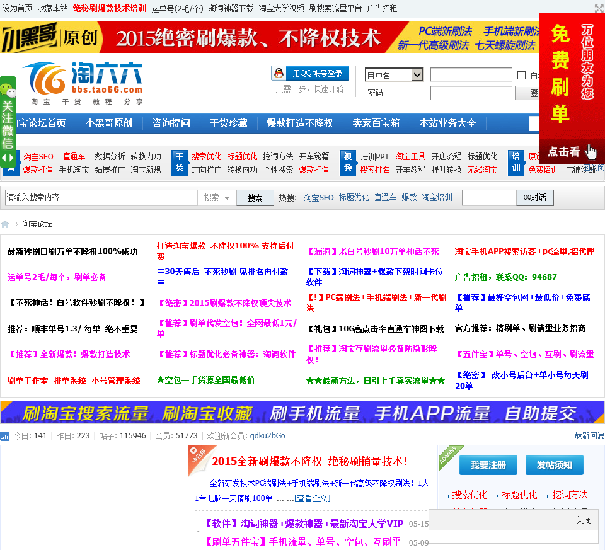
Task: Click the 请输入搜索内容 search box
Action: pyautogui.click(x=101, y=197)
